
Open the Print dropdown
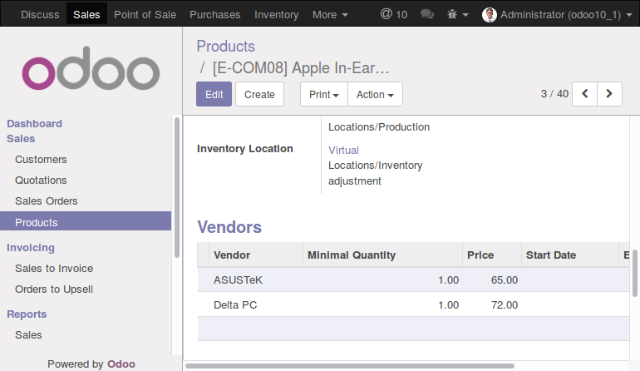(324, 94)
